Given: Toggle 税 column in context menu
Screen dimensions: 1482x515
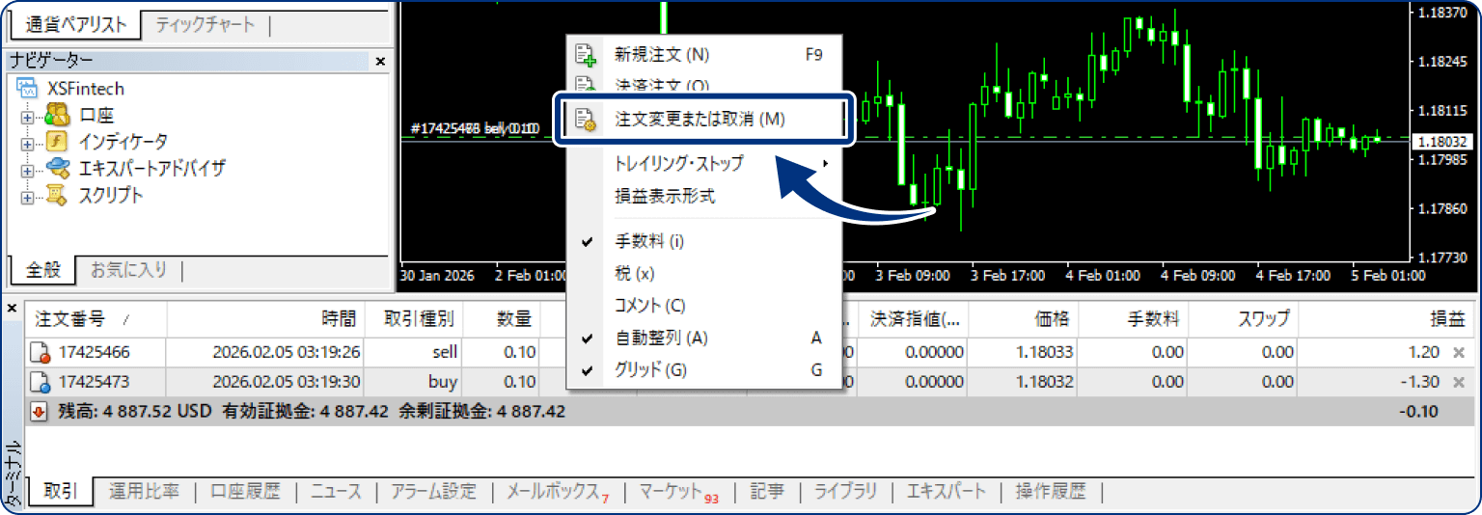Looking at the screenshot, I should (x=703, y=274).
